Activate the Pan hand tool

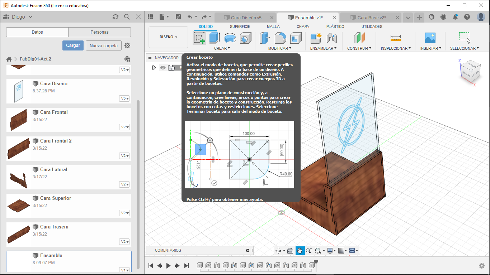click(x=300, y=251)
